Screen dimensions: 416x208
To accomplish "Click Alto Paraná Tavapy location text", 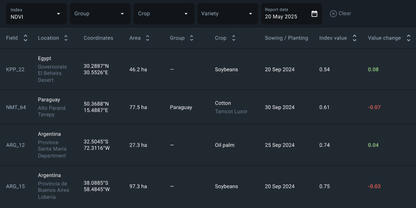I will pyautogui.click(x=52, y=111).
